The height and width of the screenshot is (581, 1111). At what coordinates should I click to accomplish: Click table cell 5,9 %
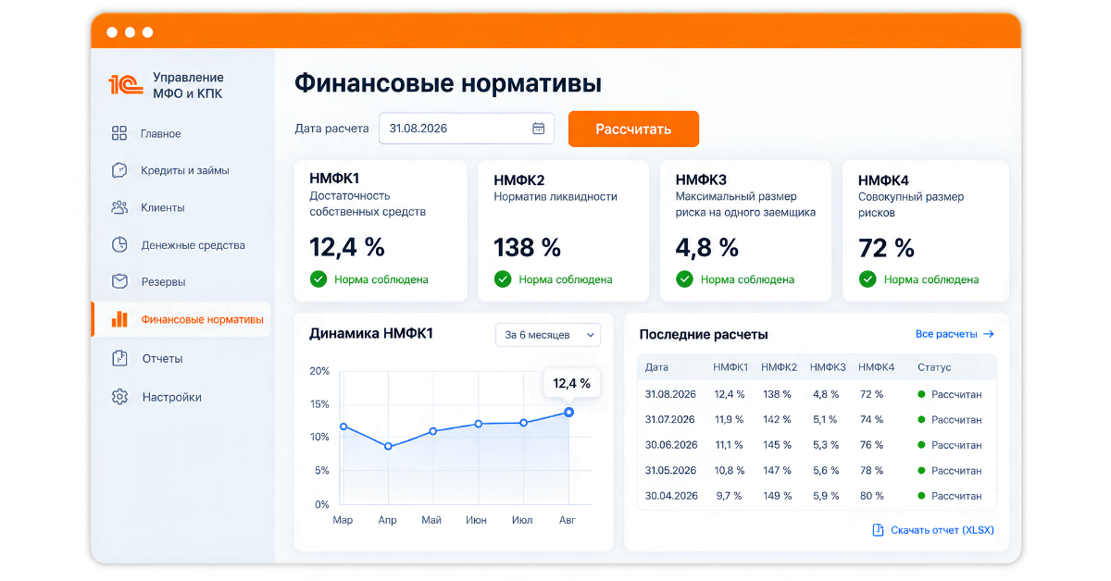tap(827, 496)
